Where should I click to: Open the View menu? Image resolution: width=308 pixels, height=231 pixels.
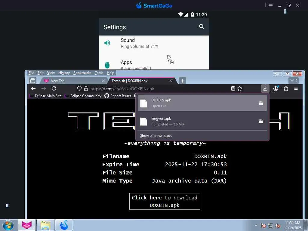(51, 73)
